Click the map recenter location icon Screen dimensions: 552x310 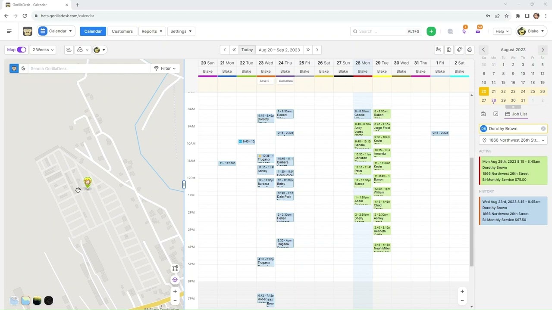point(175,280)
